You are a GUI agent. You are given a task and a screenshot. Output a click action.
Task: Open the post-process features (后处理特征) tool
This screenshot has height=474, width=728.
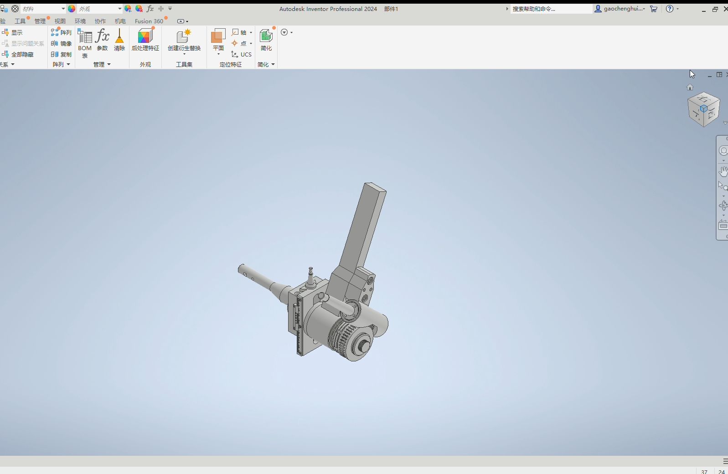(x=145, y=40)
